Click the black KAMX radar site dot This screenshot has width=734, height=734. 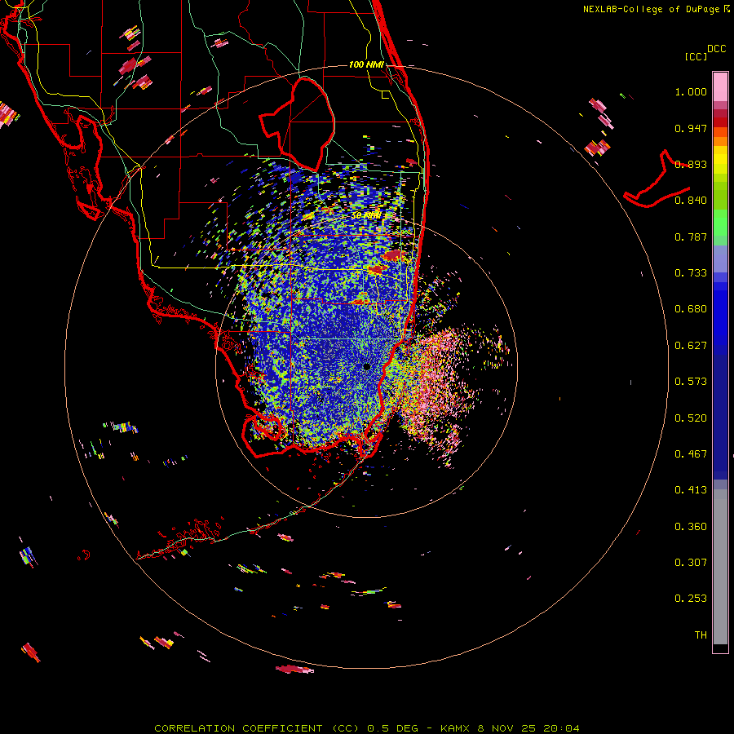tap(366, 366)
